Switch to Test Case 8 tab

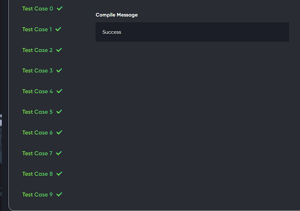pyautogui.click(x=37, y=174)
